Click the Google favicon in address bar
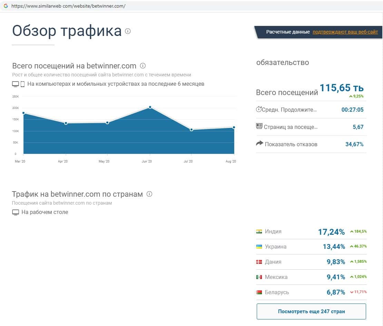383x326 pixels. tap(6, 6)
